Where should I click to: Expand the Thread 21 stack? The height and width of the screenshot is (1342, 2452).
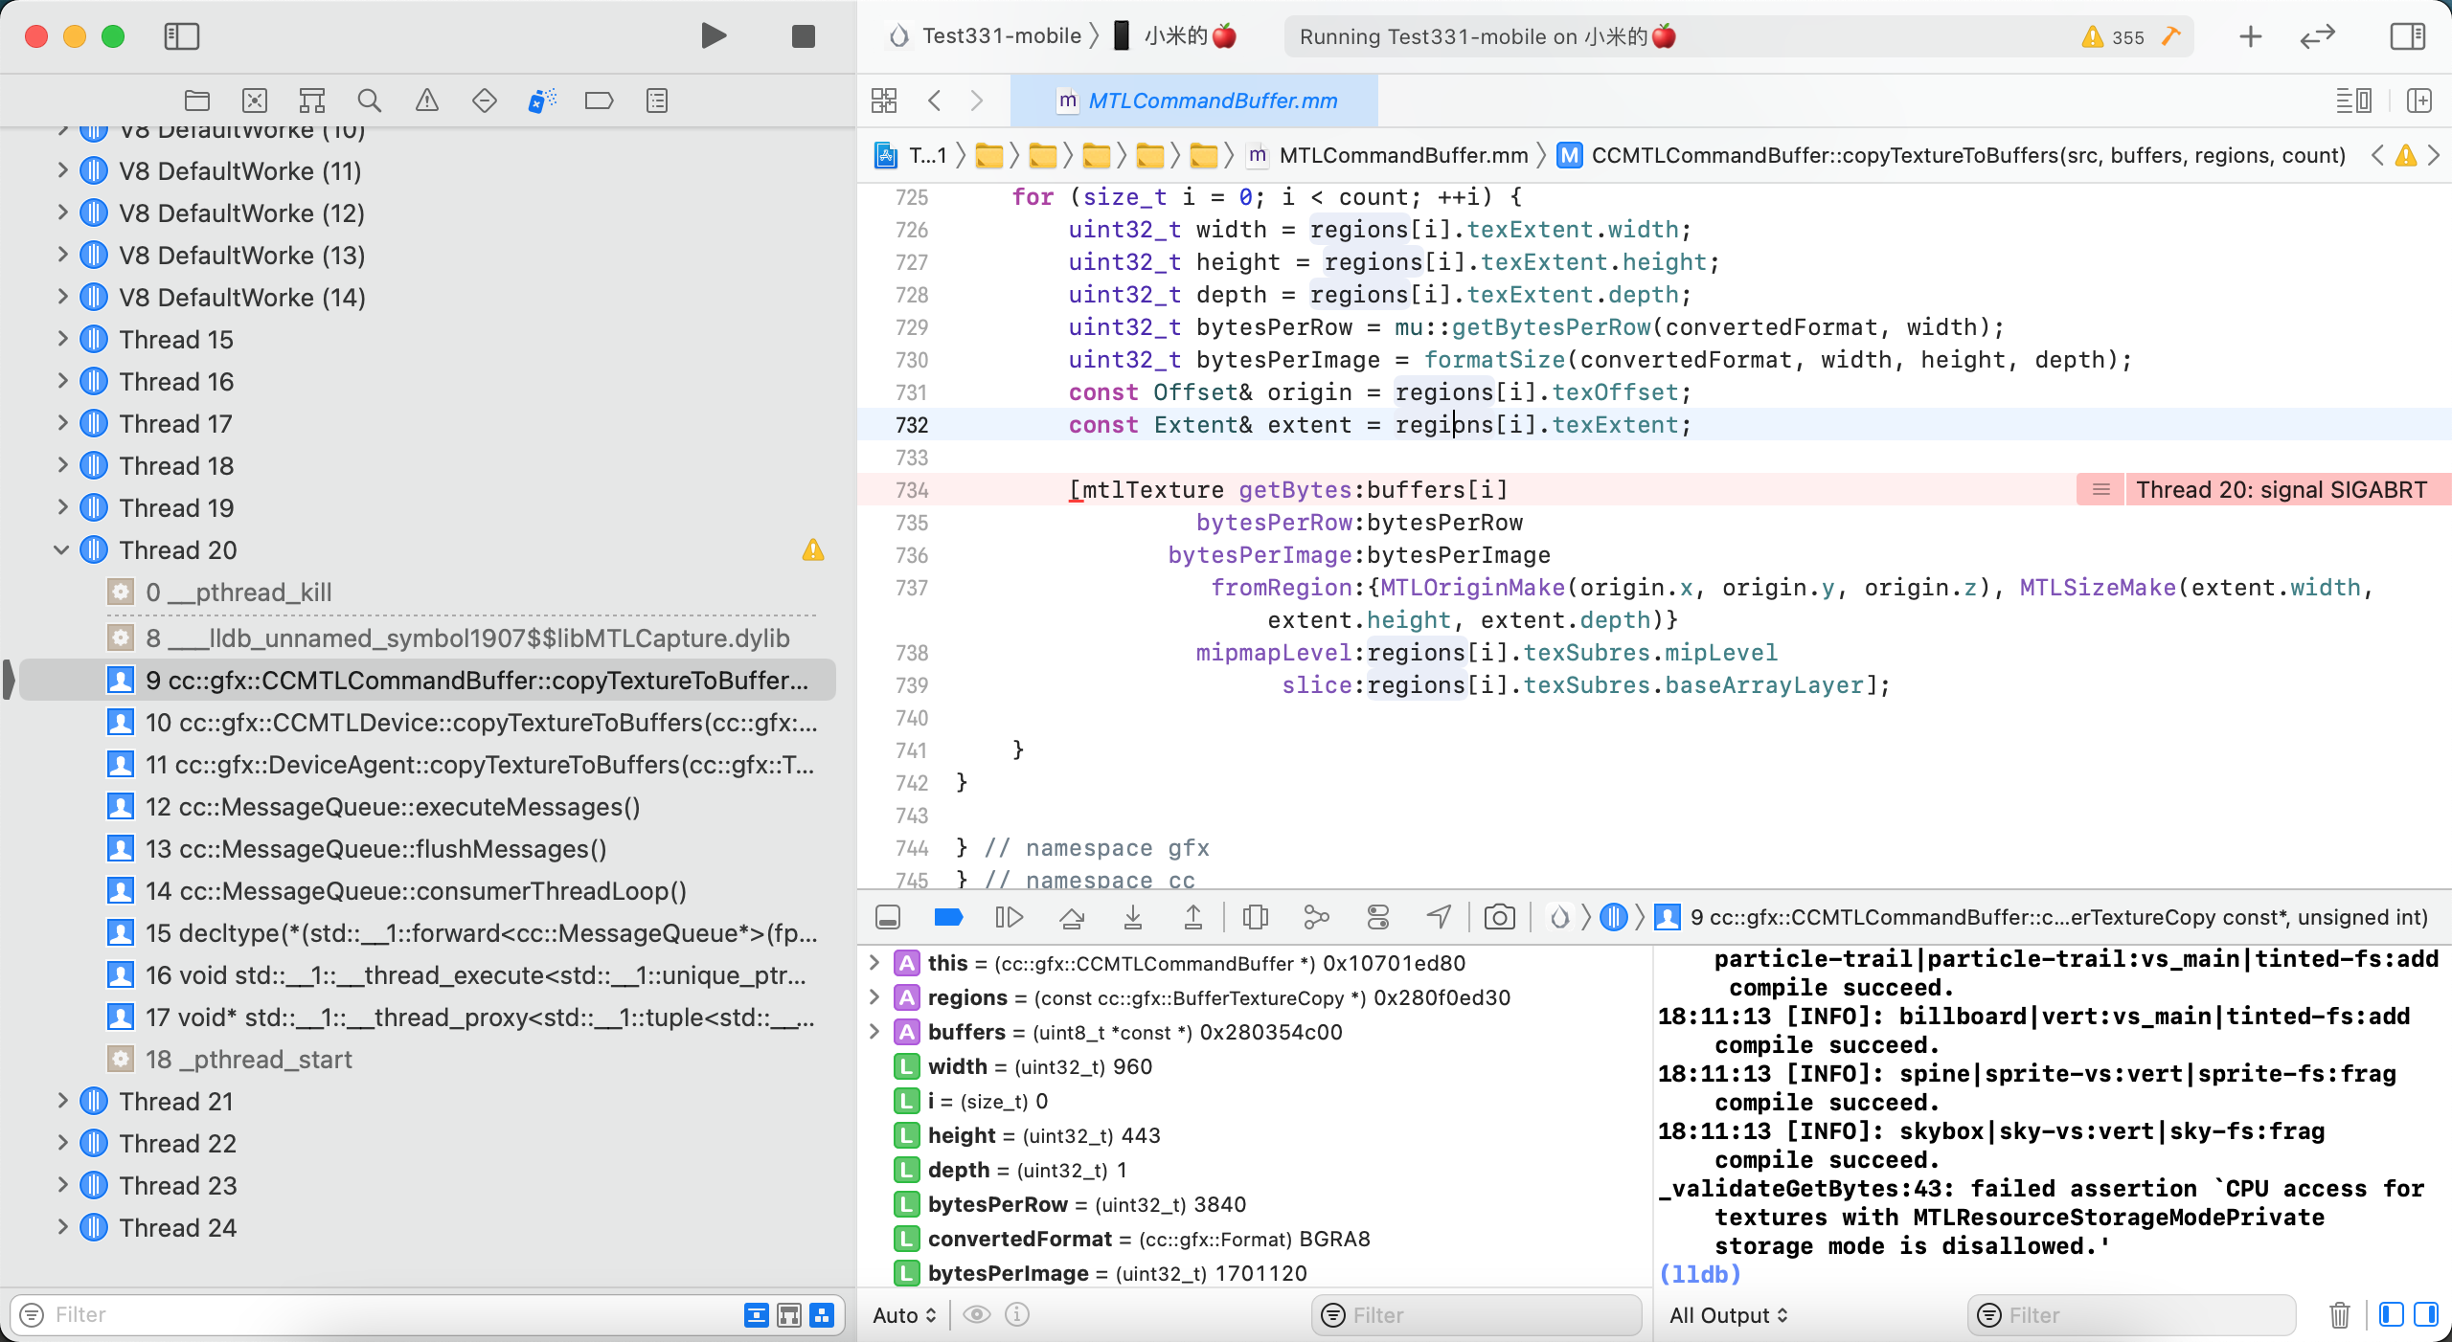coord(62,1101)
